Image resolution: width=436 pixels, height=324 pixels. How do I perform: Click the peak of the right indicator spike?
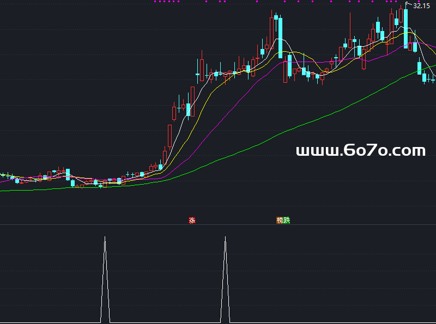click(x=225, y=238)
